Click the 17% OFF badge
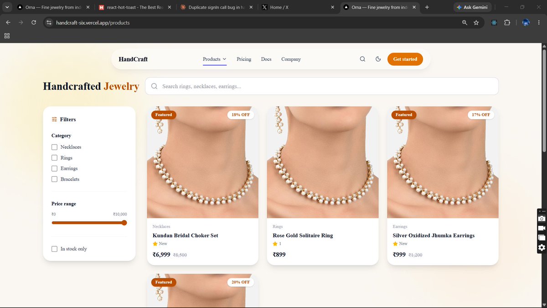The height and width of the screenshot is (308, 547). [481, 115]
